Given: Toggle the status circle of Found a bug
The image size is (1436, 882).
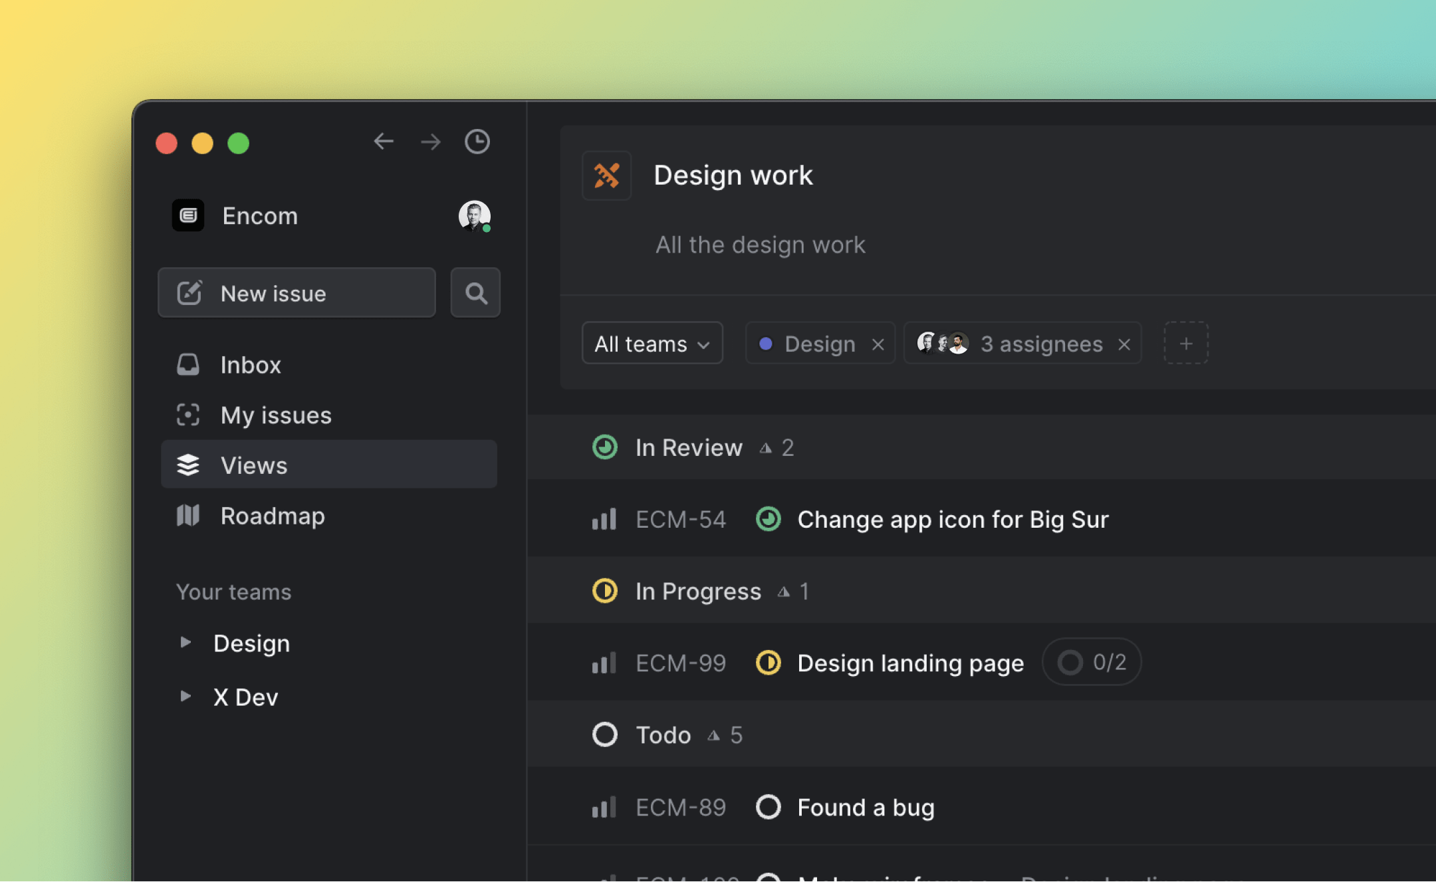Looking at the screenshot, I should [x=768, y=808].
